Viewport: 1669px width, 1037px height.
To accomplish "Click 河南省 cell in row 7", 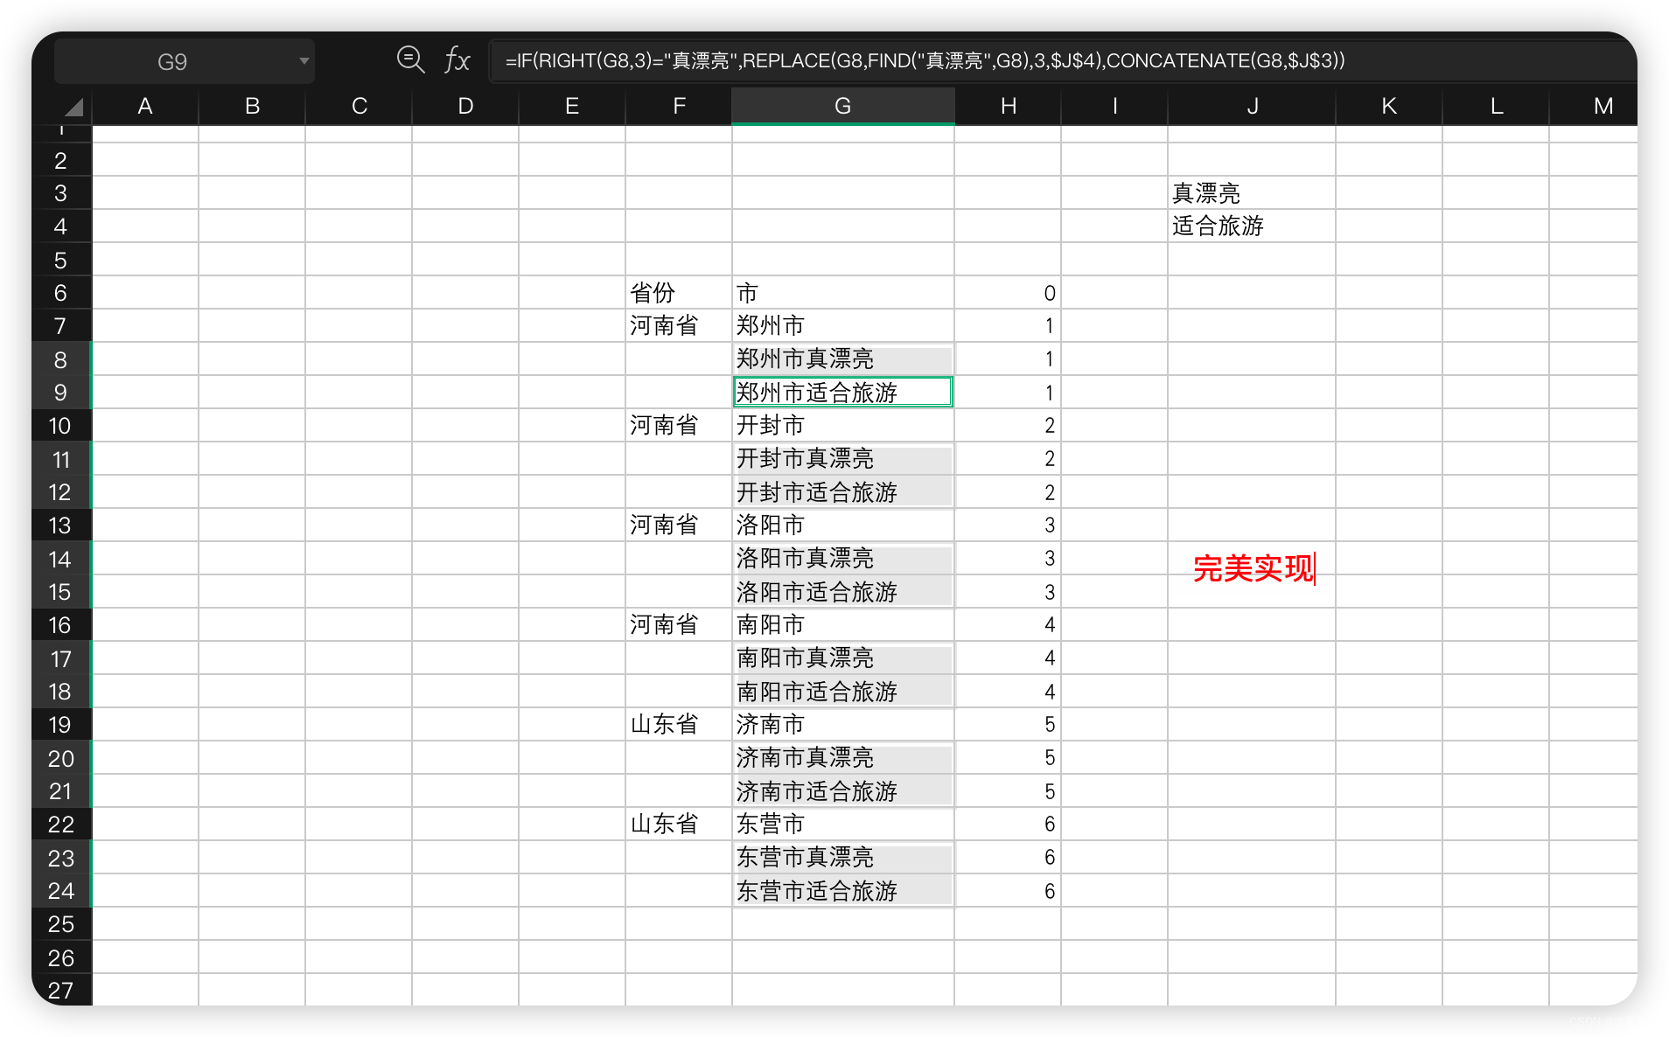I will [679, 326].
